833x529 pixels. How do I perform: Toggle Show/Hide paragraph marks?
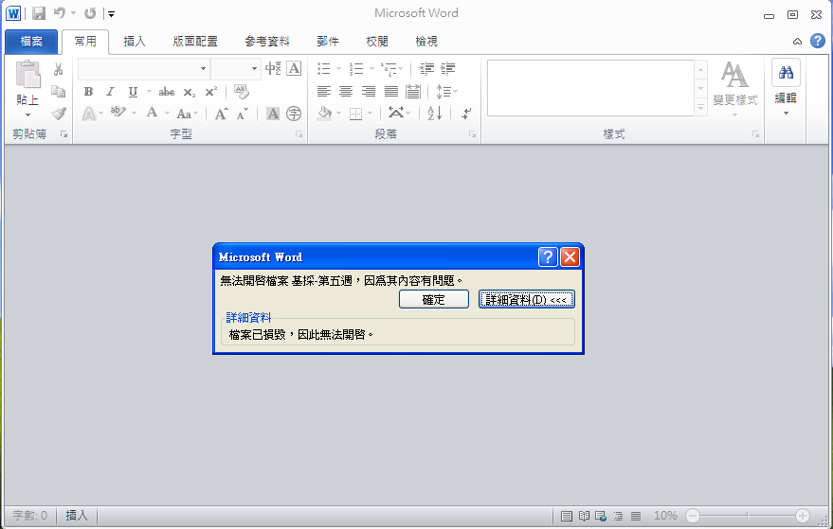[x=466, y=114]
